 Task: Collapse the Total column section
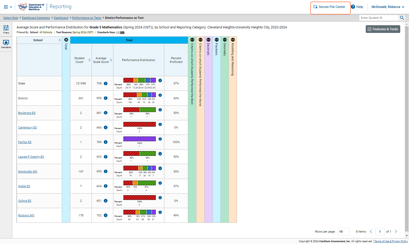[66, 40]
